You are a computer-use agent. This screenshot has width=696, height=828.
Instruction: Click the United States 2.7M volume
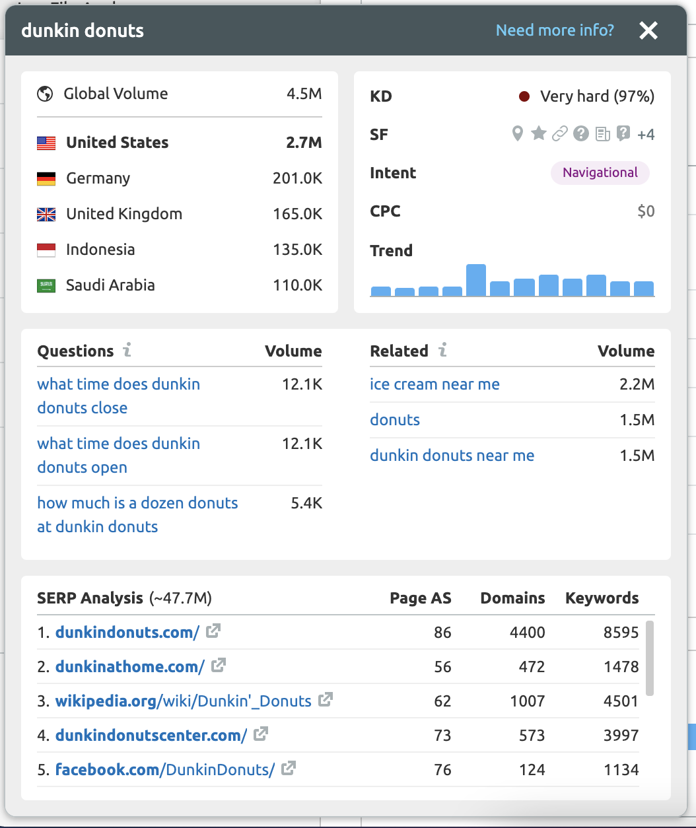304,143
